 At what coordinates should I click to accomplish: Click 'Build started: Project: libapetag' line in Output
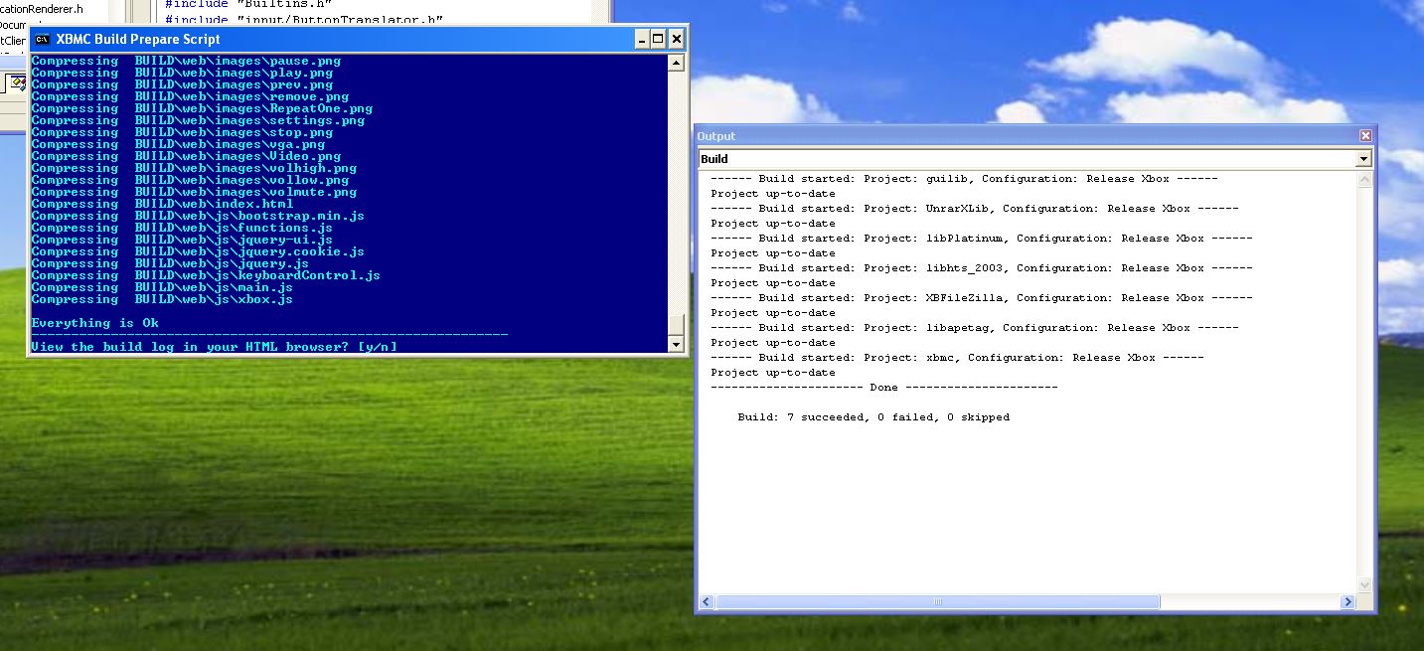974,328
